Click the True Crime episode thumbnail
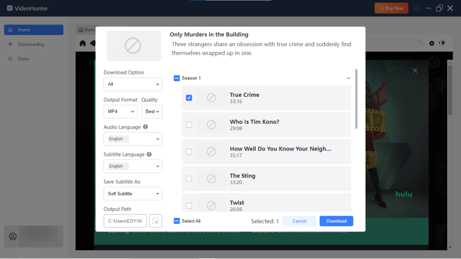 (x=211, y=98)
